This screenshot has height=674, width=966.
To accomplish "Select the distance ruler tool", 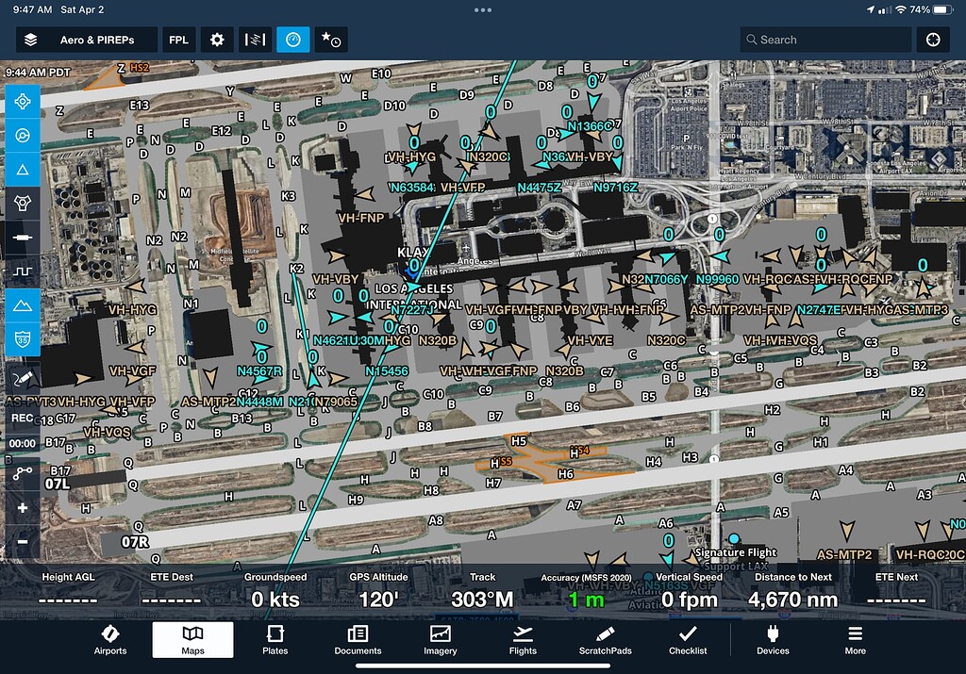I will coord(23,236).
